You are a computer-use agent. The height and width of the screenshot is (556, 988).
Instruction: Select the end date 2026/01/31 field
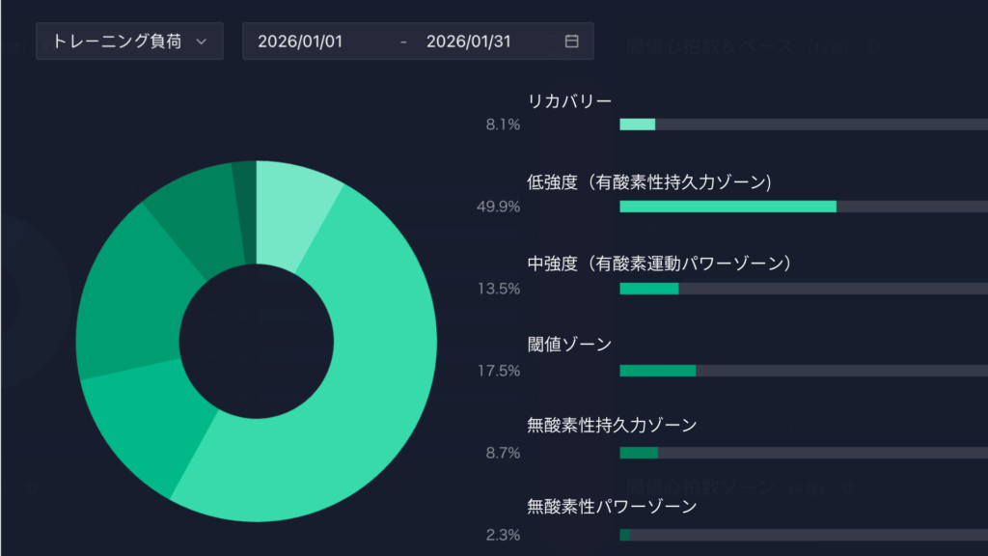[x=468, y=42]
